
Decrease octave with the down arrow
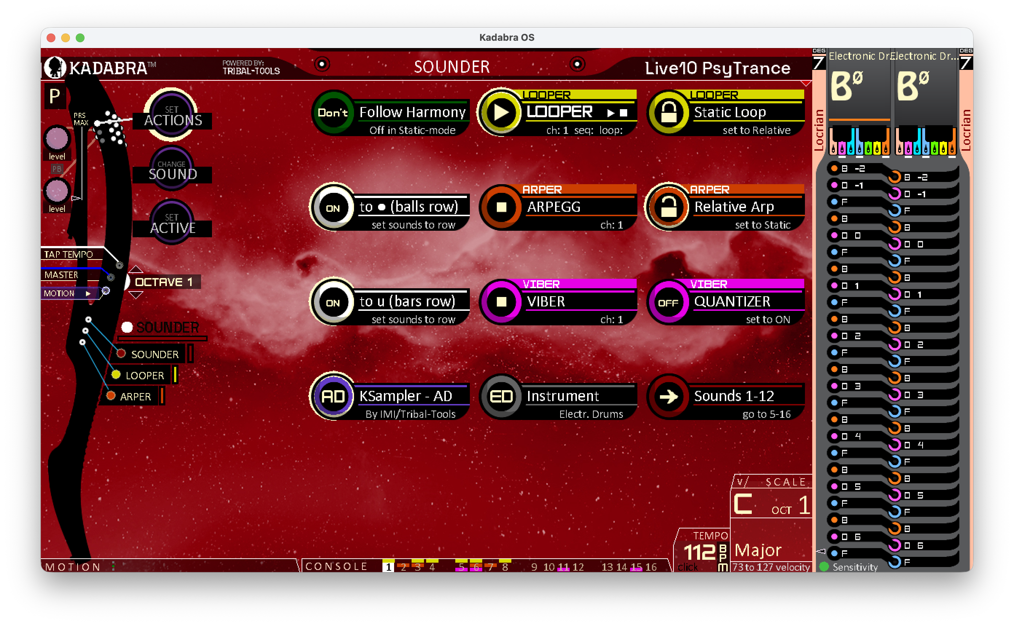(x=136, y=295)
